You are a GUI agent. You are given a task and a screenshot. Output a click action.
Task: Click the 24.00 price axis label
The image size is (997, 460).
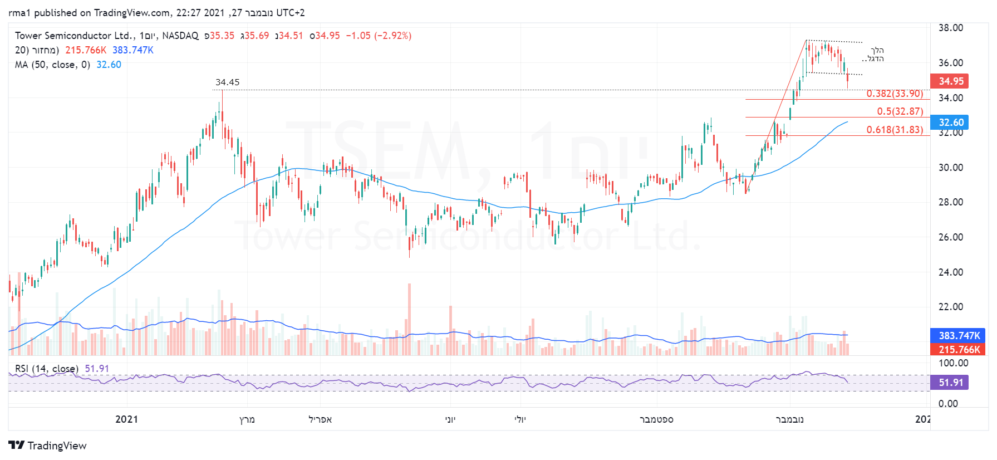pos(951,272)
